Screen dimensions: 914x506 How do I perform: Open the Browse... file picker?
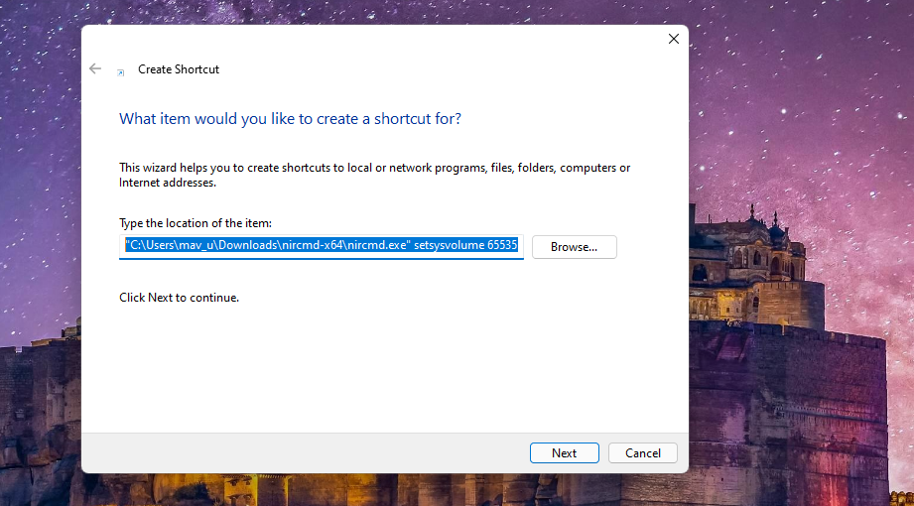[575, 247]
